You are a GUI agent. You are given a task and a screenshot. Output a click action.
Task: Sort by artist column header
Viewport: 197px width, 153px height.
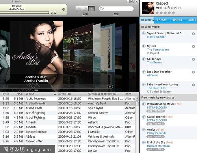[x=41, y=94]
